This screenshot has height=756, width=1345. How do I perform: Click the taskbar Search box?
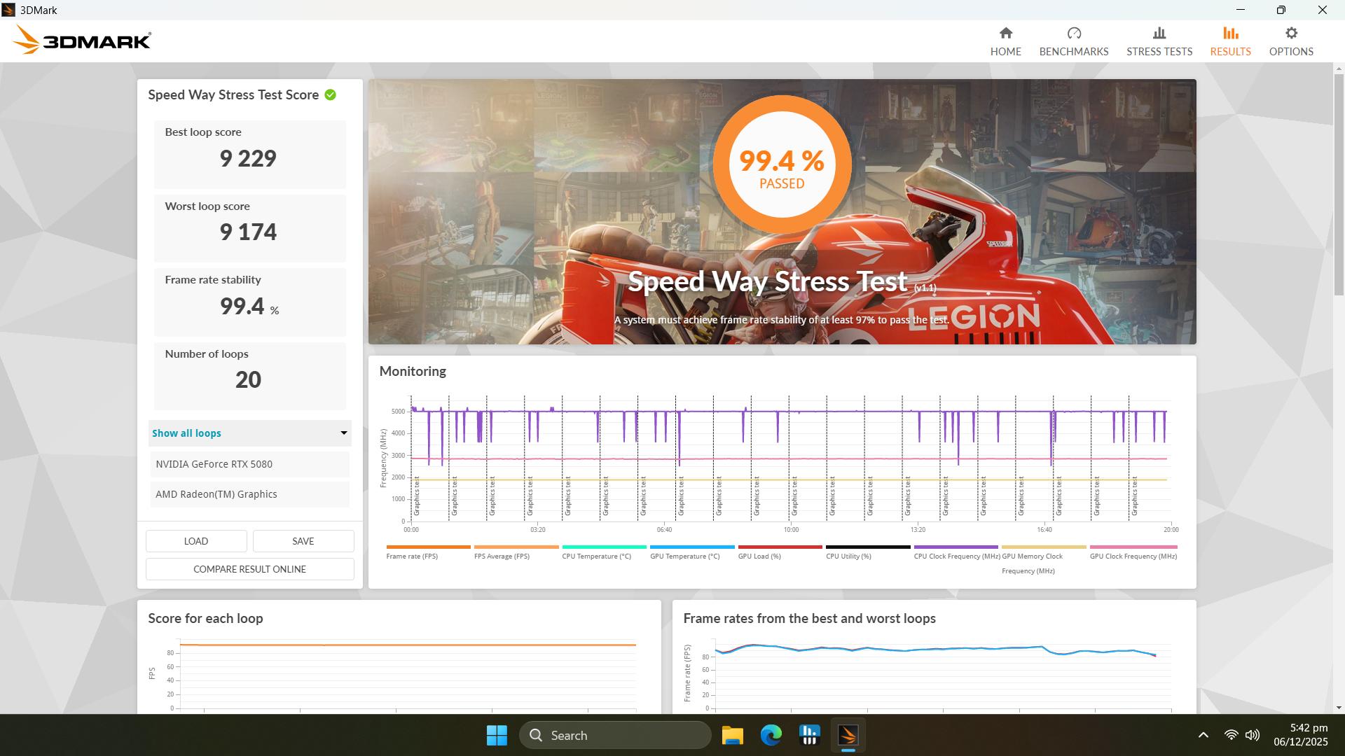pyautogui.click(x=615, y=735)
